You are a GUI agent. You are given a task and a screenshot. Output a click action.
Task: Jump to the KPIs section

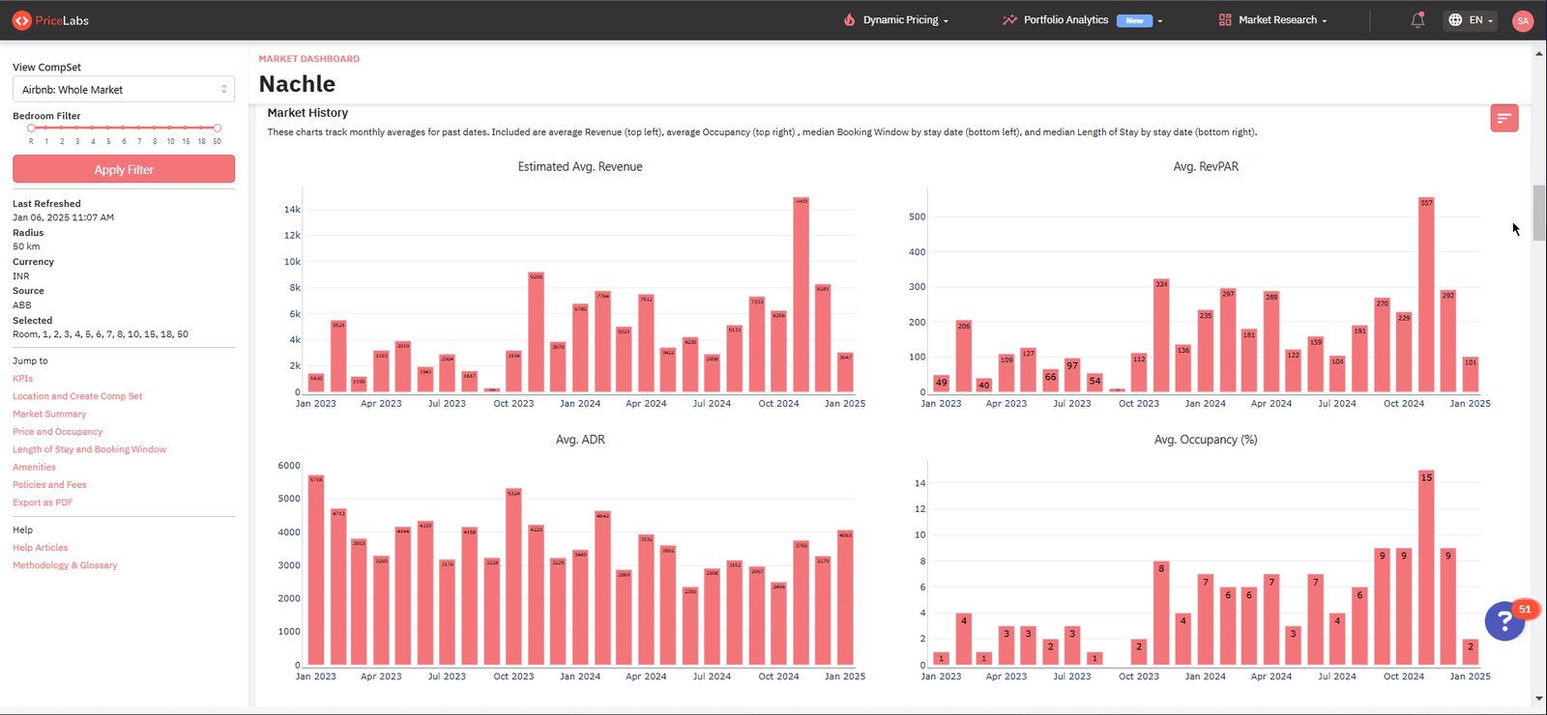pos(22,379)
